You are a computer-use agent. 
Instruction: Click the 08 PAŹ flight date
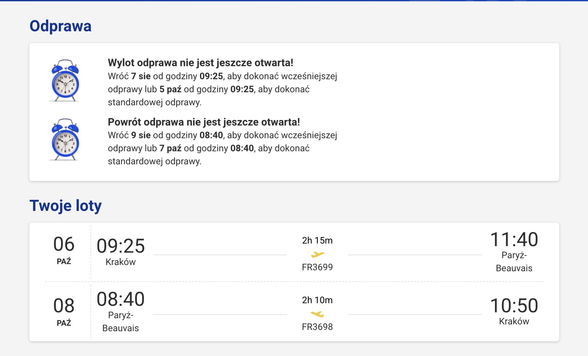coord(64,311)
